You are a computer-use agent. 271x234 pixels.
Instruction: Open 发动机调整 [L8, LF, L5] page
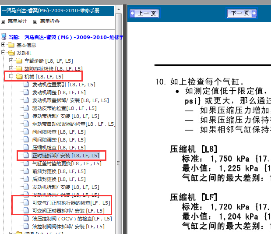click(x=59, y=92)
